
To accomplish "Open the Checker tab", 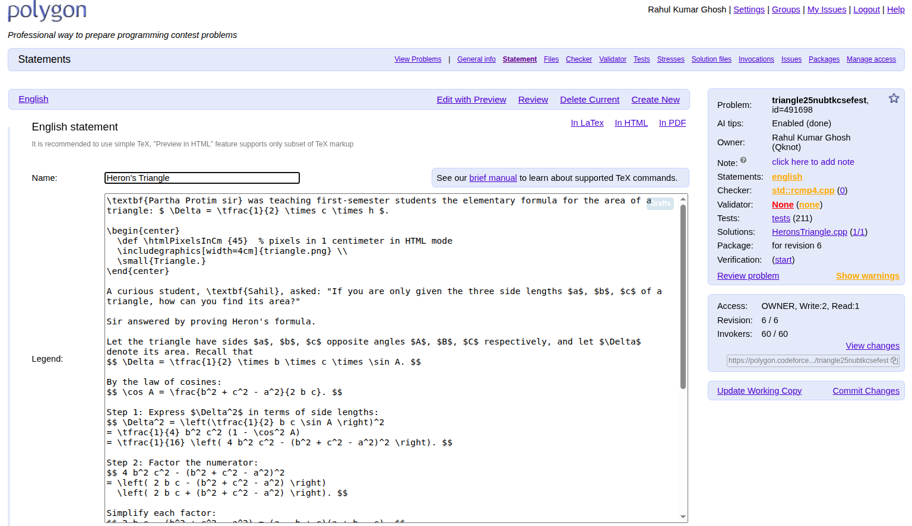I will point(578,59).
